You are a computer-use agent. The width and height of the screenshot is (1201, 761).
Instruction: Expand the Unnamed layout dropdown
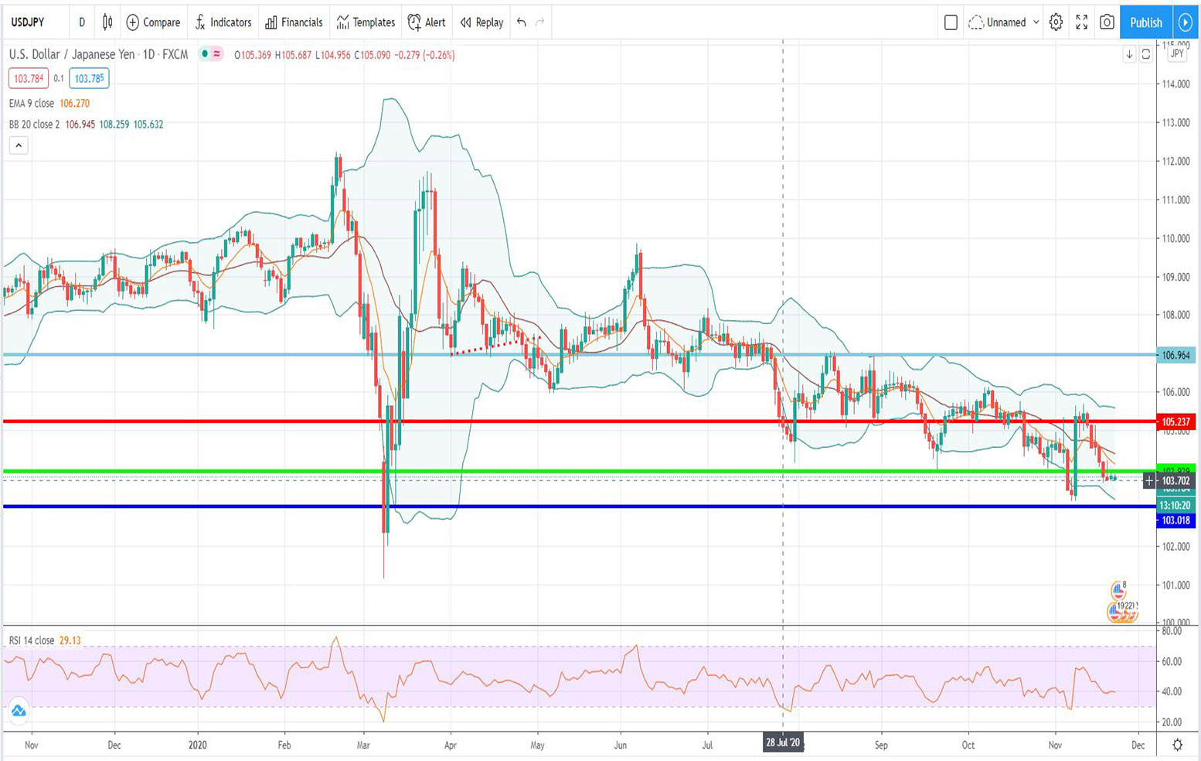coord(1036,22)
